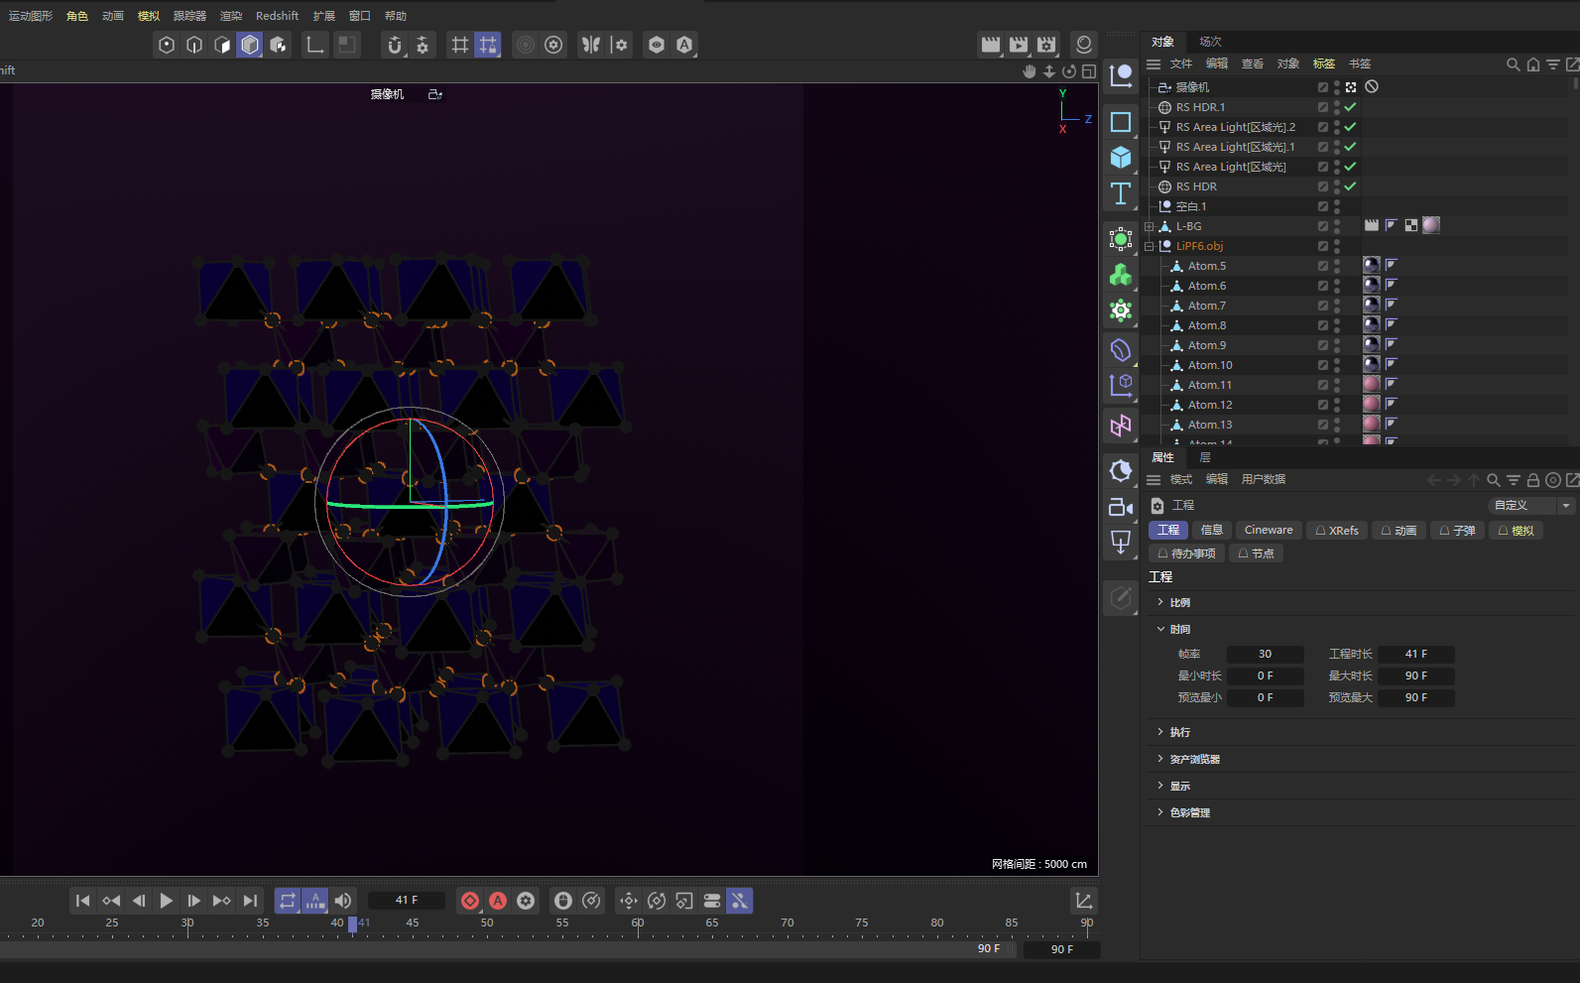This screenshot has width=1580, height=983.
Task: Click material swatch tag on Atom.11
Action: tap(1372, 384)
